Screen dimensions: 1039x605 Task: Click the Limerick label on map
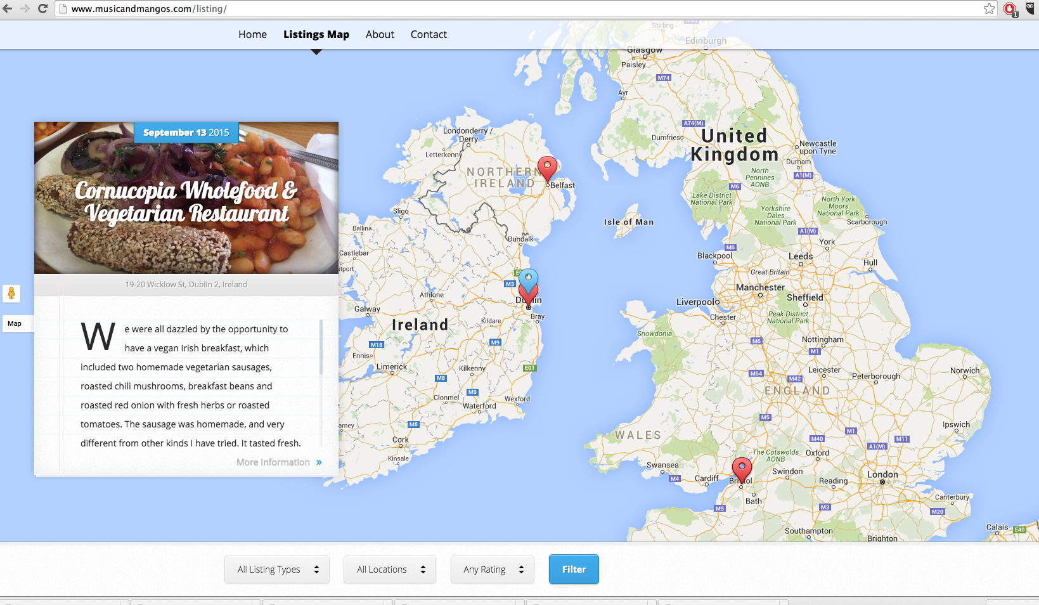[392, 367]
